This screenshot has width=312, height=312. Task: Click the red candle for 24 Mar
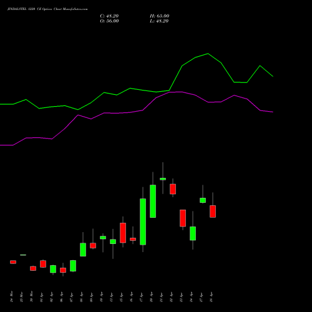tap(13, 262)
